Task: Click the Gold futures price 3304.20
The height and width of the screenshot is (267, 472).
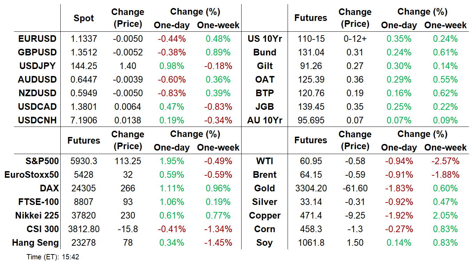Action: click(311, 188)
